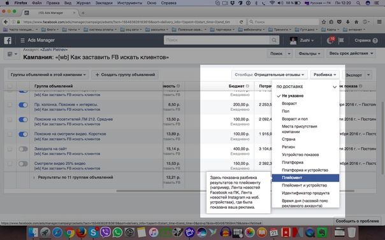Open Похожие на посетителей ЛМ 212. Среднее link
The height and width of the screenshot is (240, 385).
coord(73,119)
